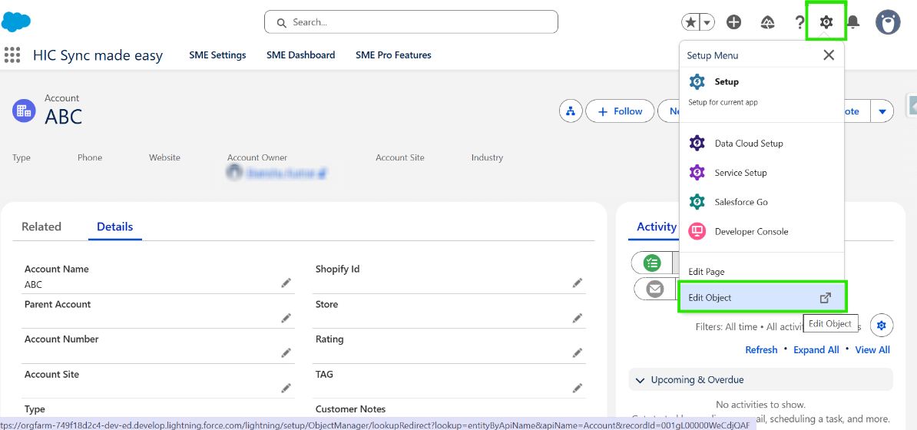The width and height of the screenshot is (917, 430).
Task: Open the Notifications bell
Action: coord(852,22)
